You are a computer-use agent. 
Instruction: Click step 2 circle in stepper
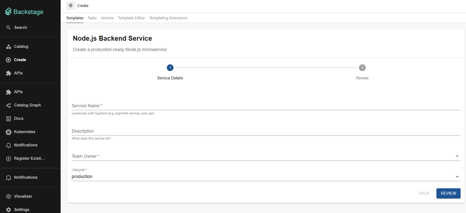[x=362, y=68]
